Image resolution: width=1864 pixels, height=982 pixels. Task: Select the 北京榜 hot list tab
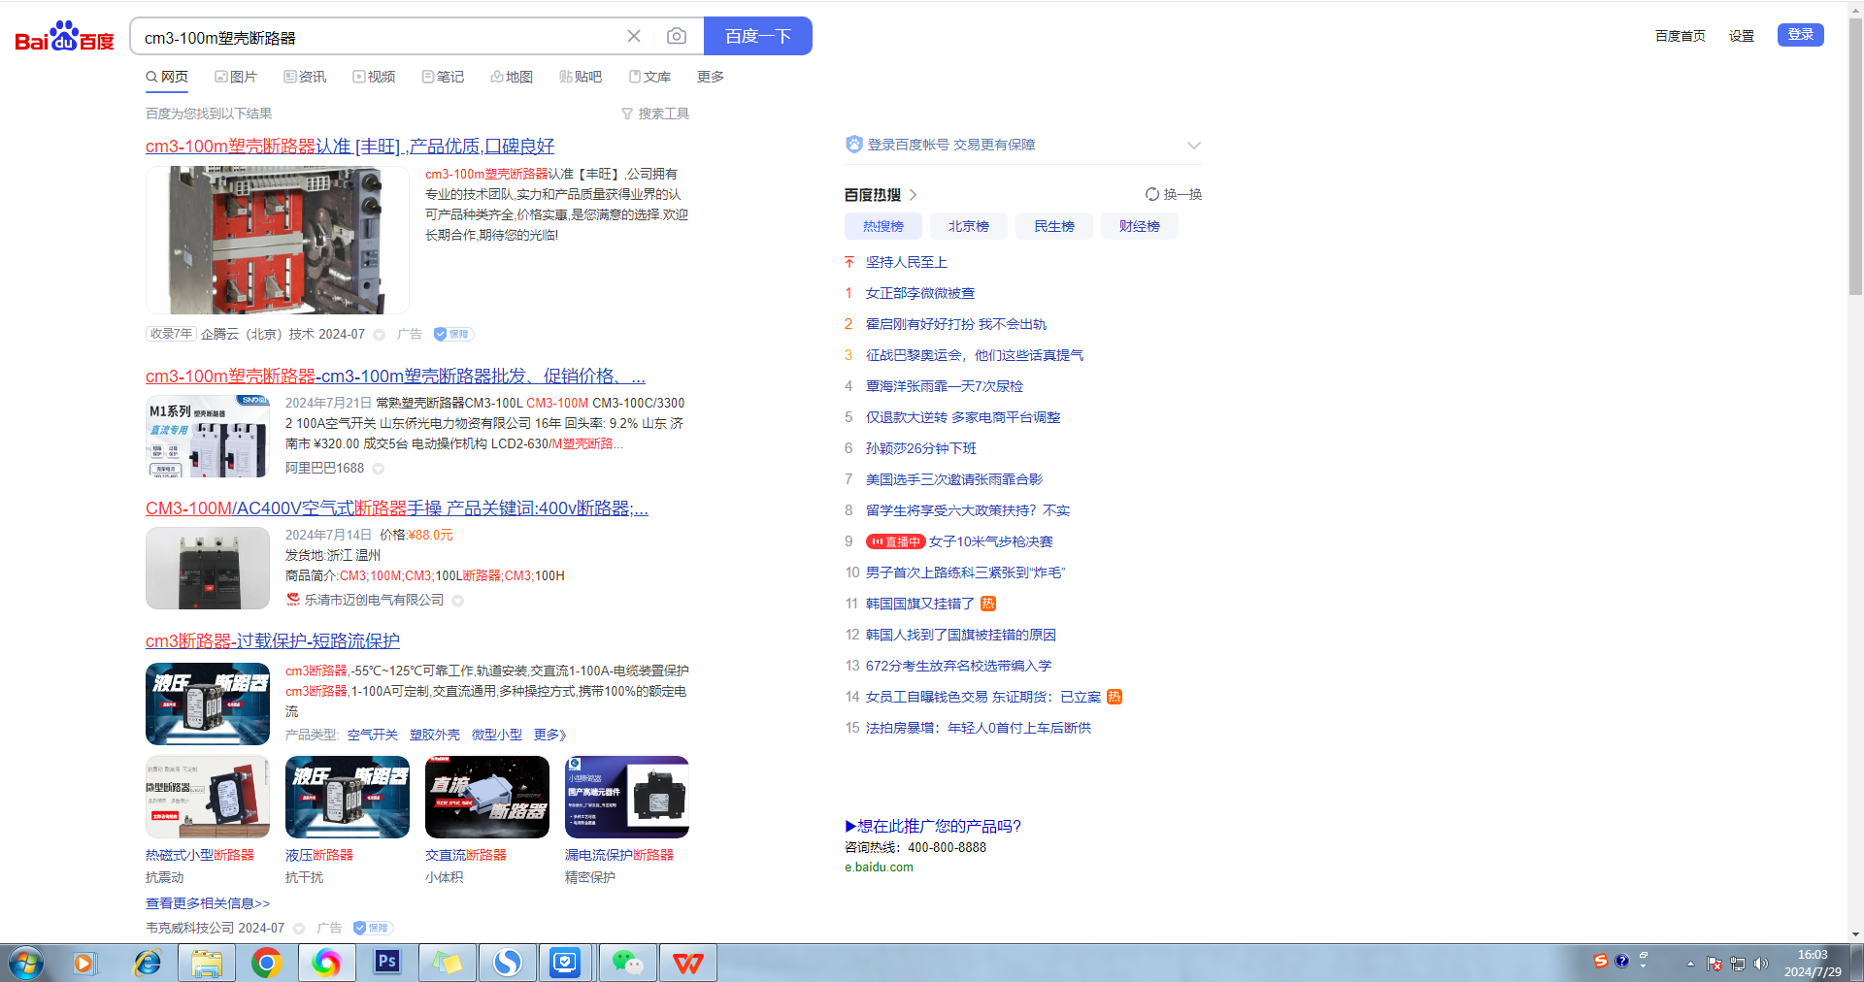click(968, 226)
